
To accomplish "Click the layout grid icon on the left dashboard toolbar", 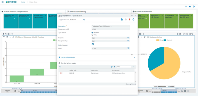I will click(8, 34).
